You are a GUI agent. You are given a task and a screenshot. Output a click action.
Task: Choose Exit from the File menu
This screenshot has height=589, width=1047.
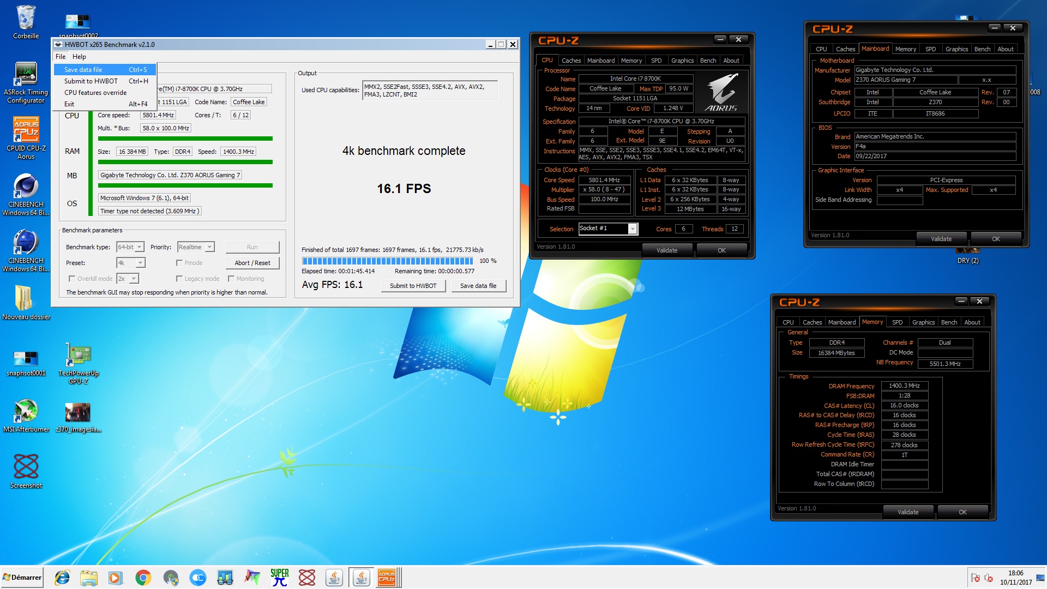point(105,104)
